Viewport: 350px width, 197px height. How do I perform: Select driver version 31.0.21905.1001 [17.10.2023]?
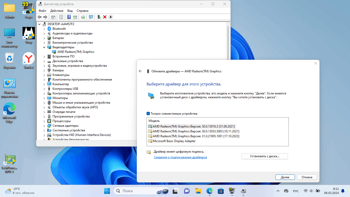[x=194, y=136]
